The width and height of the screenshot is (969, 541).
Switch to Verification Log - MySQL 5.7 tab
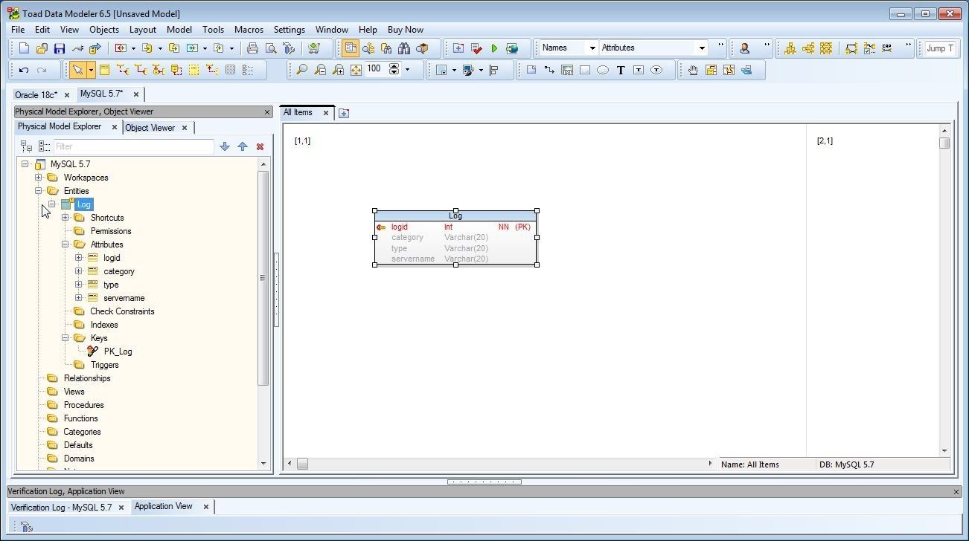[x=61, y=508]
